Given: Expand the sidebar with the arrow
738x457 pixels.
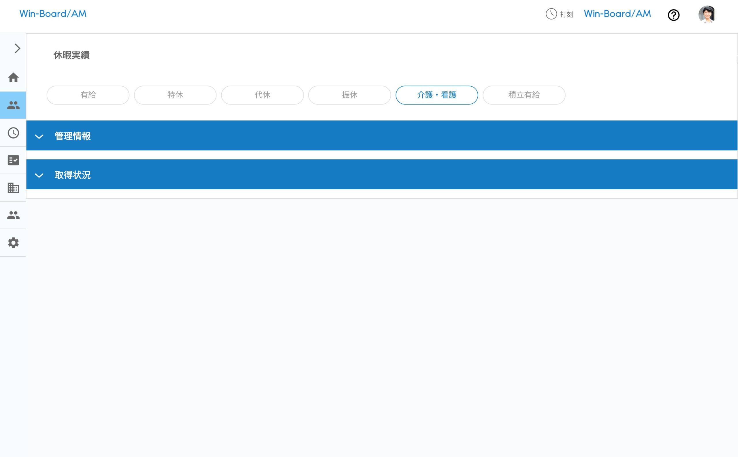Looking at the screenshot, I should pyautogui.click(x=17, y=48).
